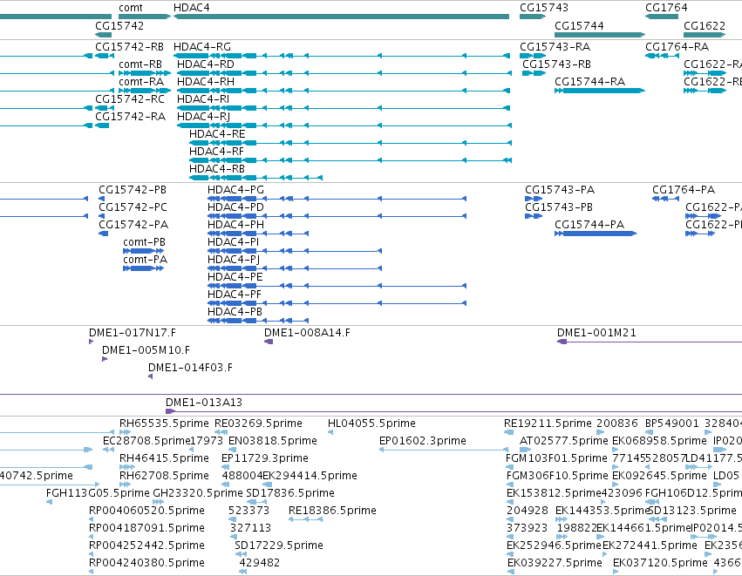Select transcript HDAC4-RF
Image resolution: width=742 pixels, height=576 pixels.
tap(217, 152)
